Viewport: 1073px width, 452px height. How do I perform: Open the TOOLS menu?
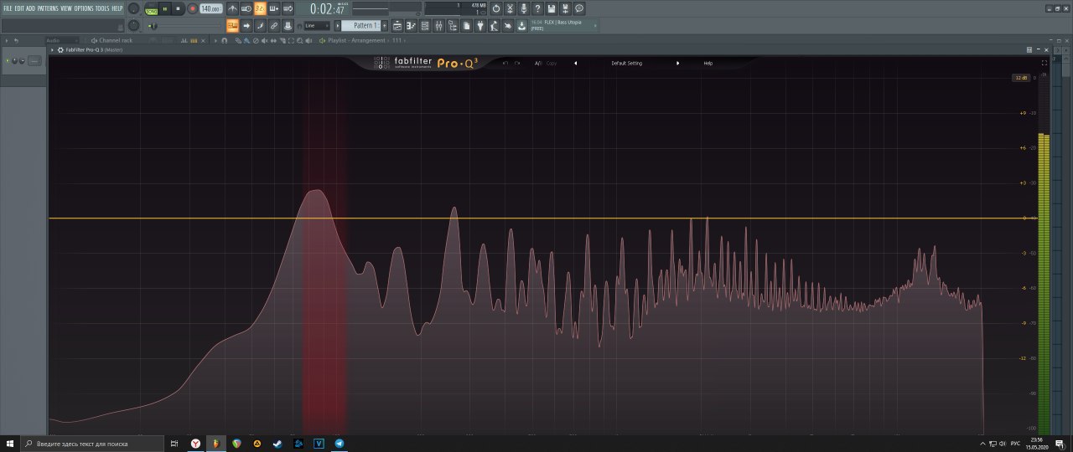tap(102, 8)
